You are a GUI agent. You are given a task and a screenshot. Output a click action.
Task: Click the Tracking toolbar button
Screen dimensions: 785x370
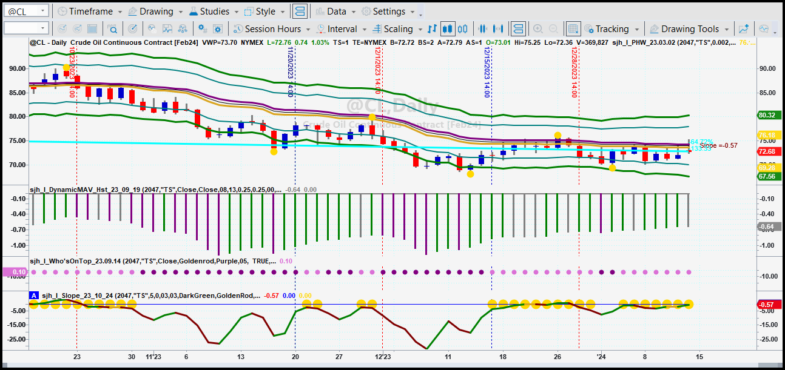pos(611,28)
